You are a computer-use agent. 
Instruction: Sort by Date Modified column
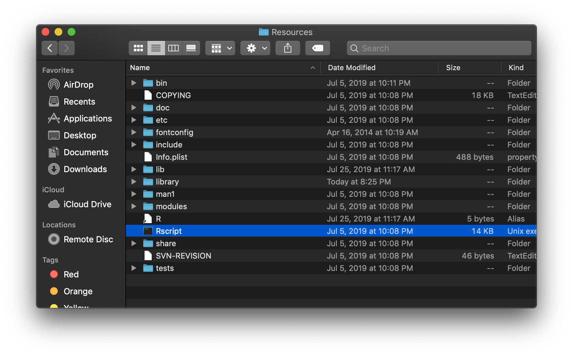352,68
